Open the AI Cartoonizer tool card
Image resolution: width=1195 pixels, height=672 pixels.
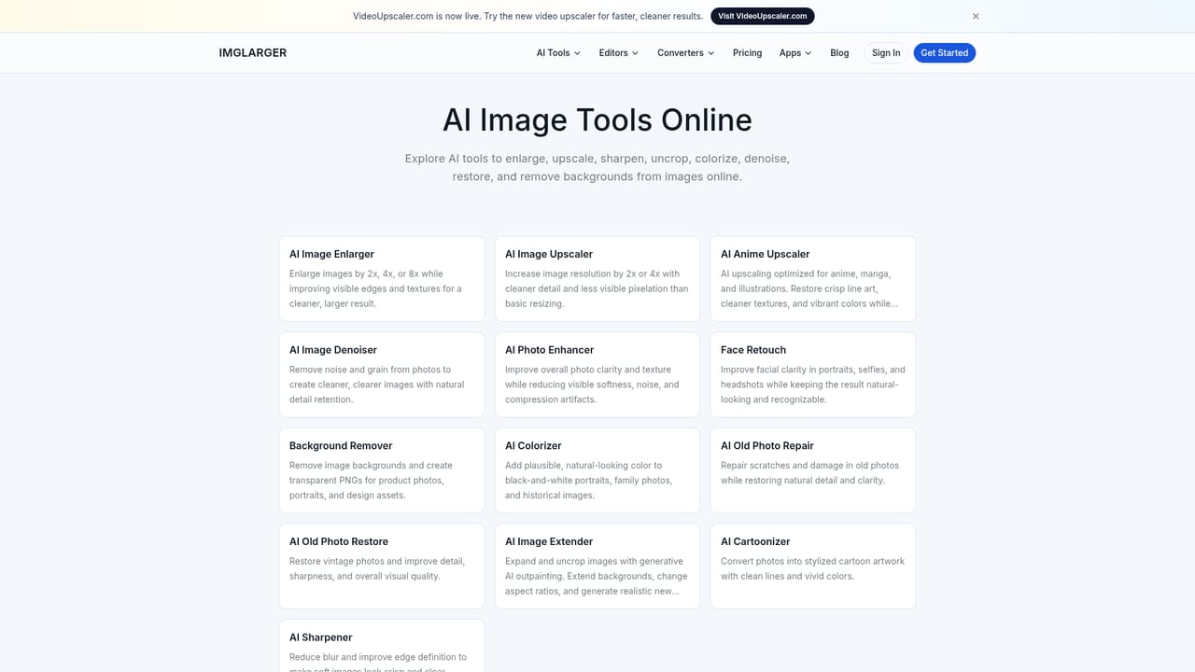coord(813,567)
